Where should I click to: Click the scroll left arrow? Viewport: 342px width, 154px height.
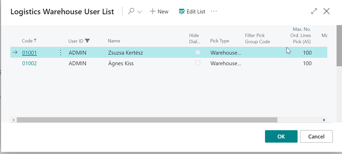click(x=14, y=120)
